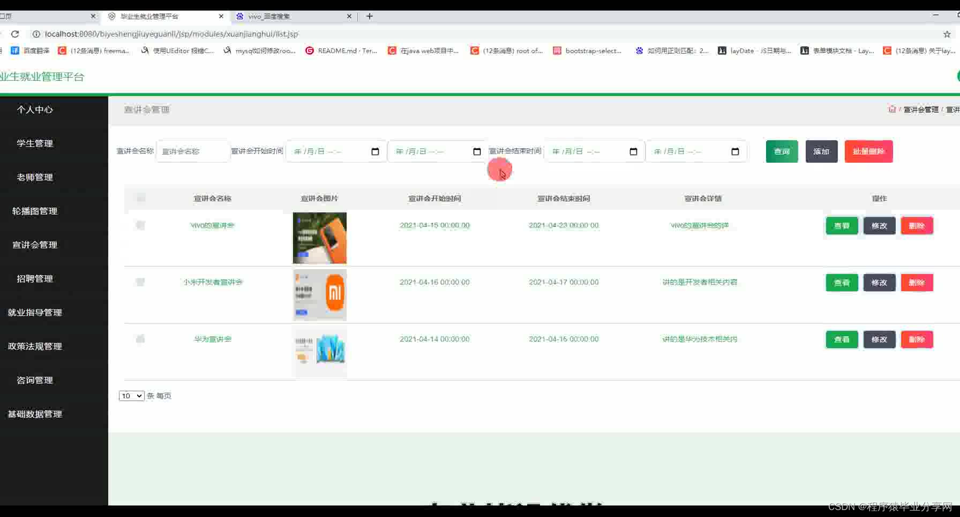Screen dimensions: 960x517
Task: Open the 使用UEditor bookmark
Action: point(177,50)
